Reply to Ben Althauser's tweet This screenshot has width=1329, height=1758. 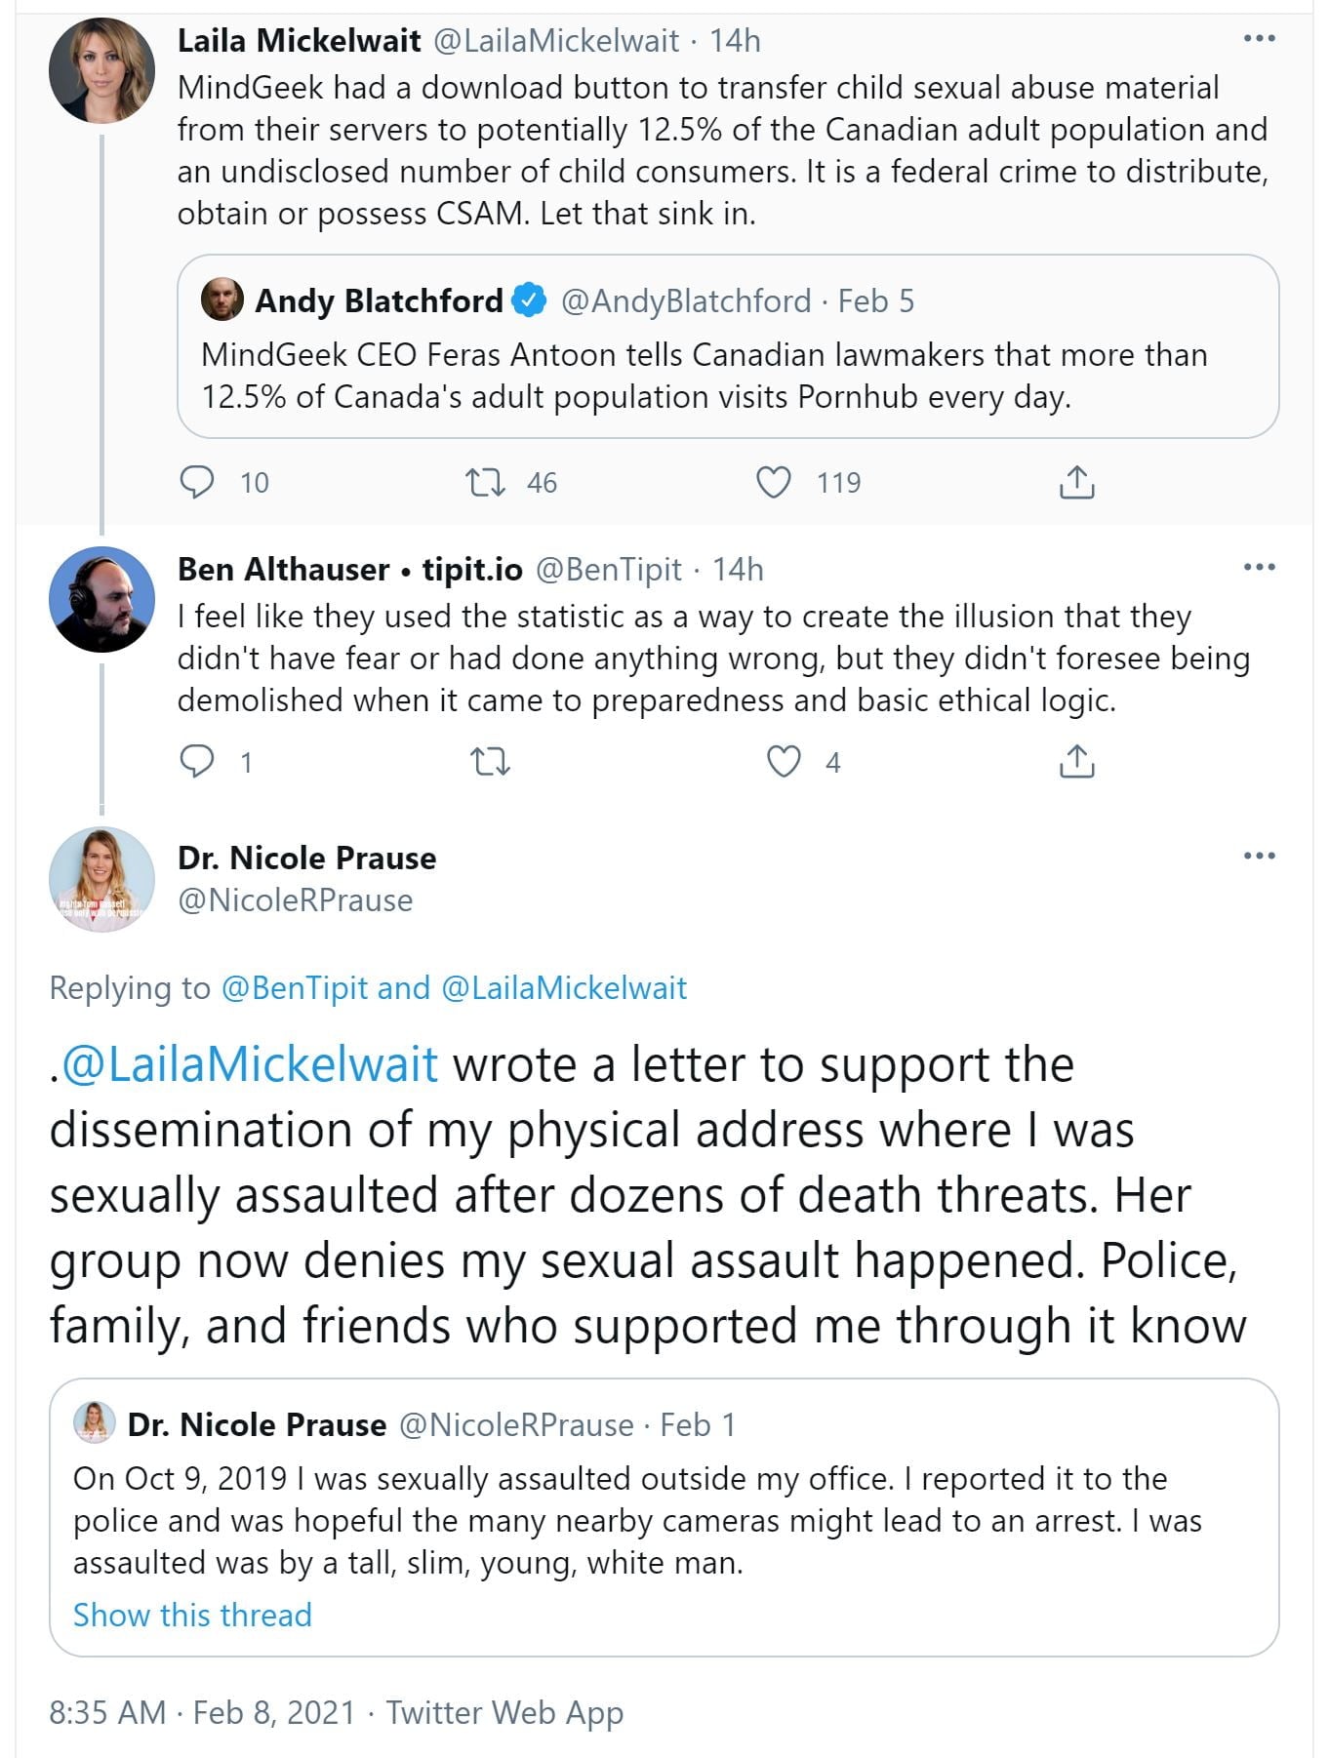tap(198, 761)
